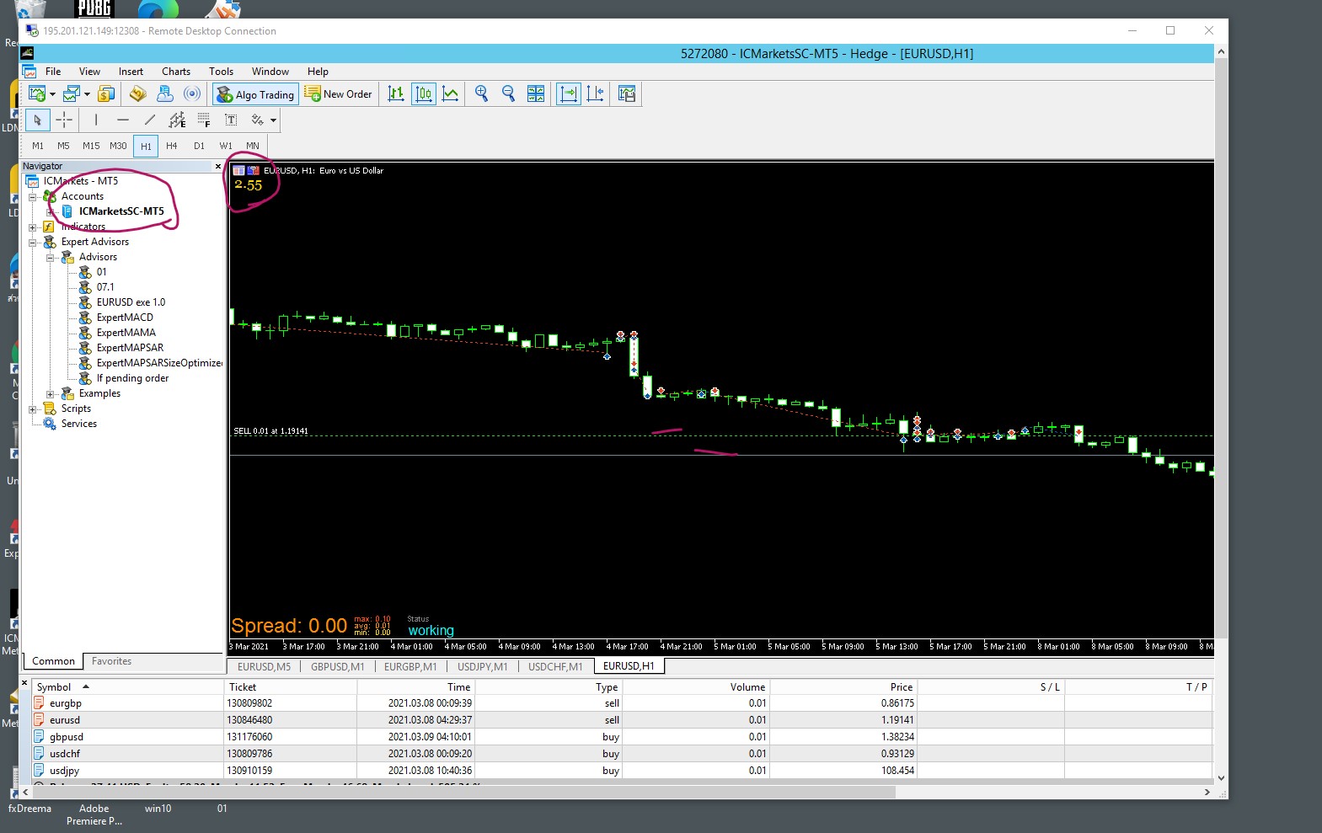Switch chart to line chart mode
1322x833 pixels.
click(x=451, y=93)
